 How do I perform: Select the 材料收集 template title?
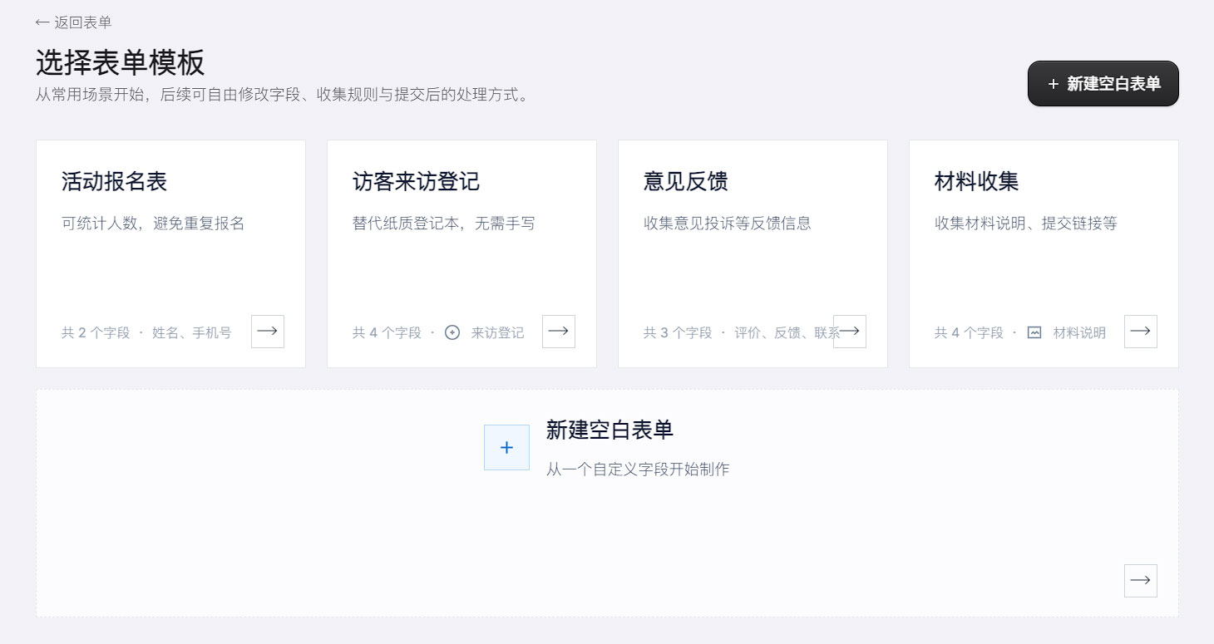pyautogui.click(x=977, y=181)
